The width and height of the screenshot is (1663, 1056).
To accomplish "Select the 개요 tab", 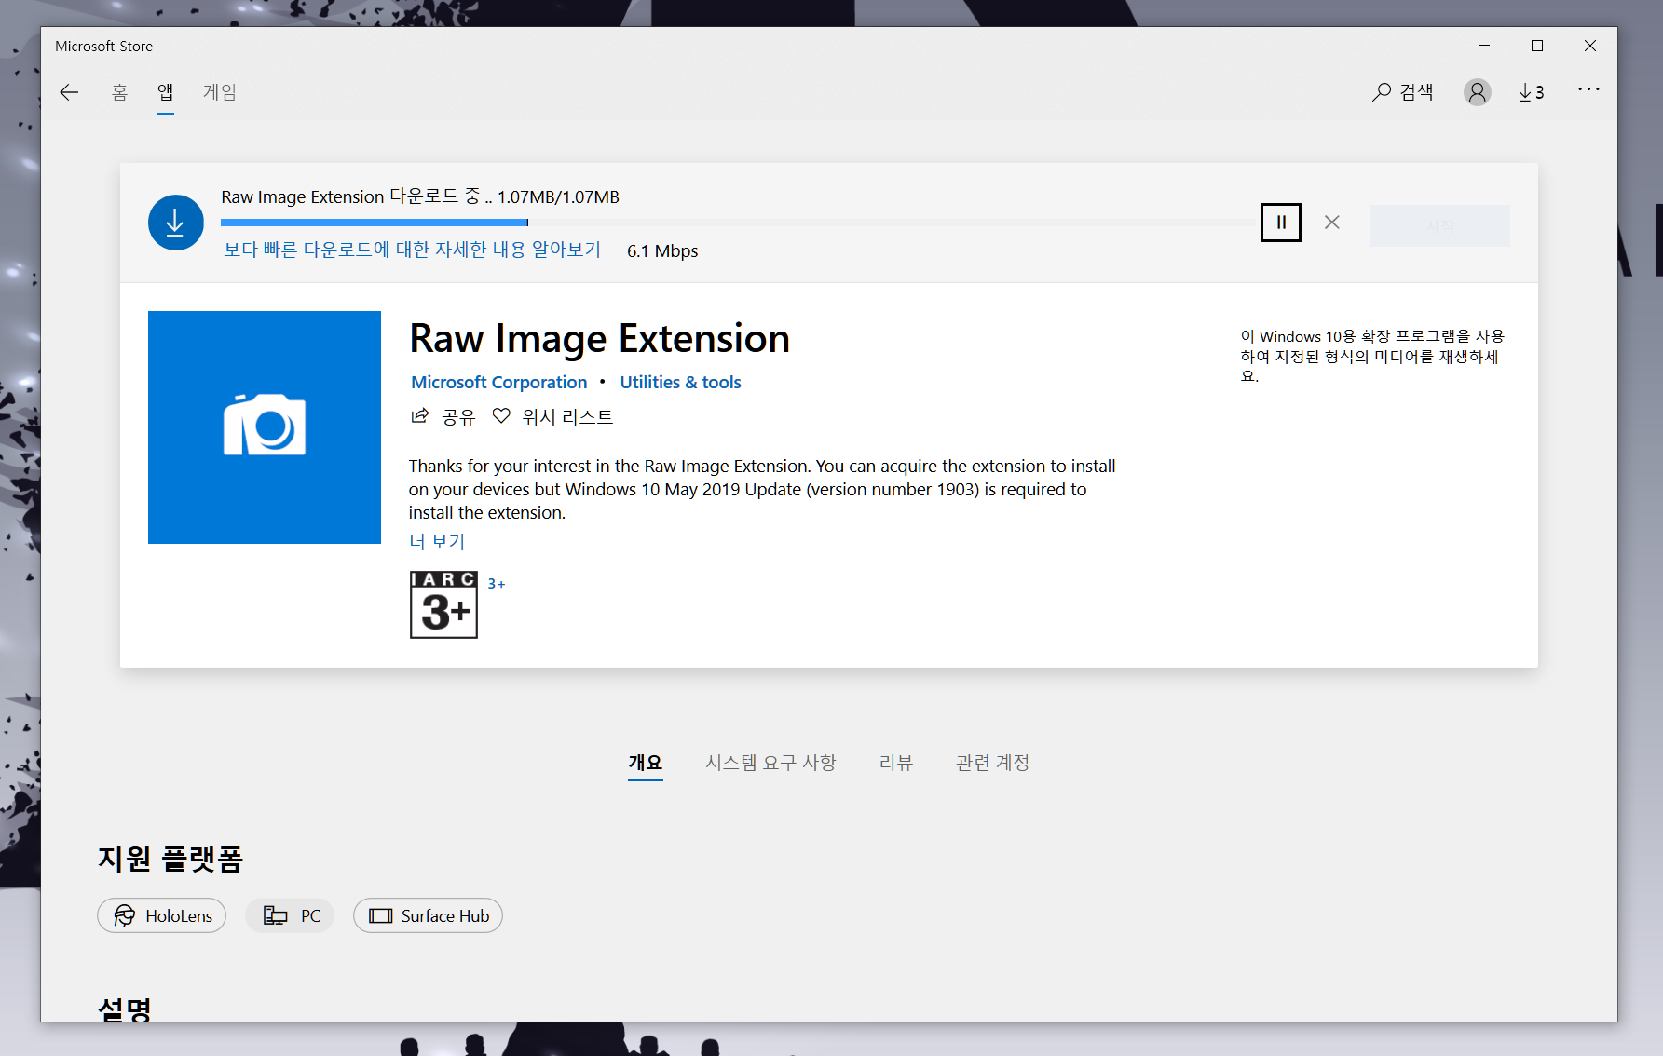I will click(x=645, y=763).
